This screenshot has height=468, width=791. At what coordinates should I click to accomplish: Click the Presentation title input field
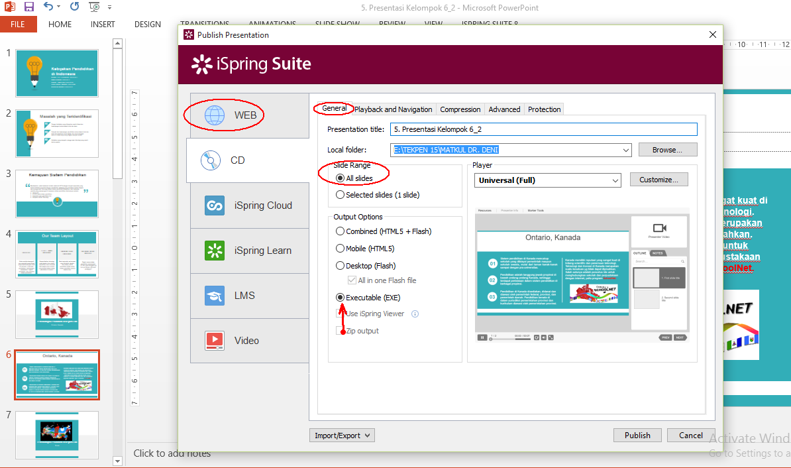click(x=544, y=129)
